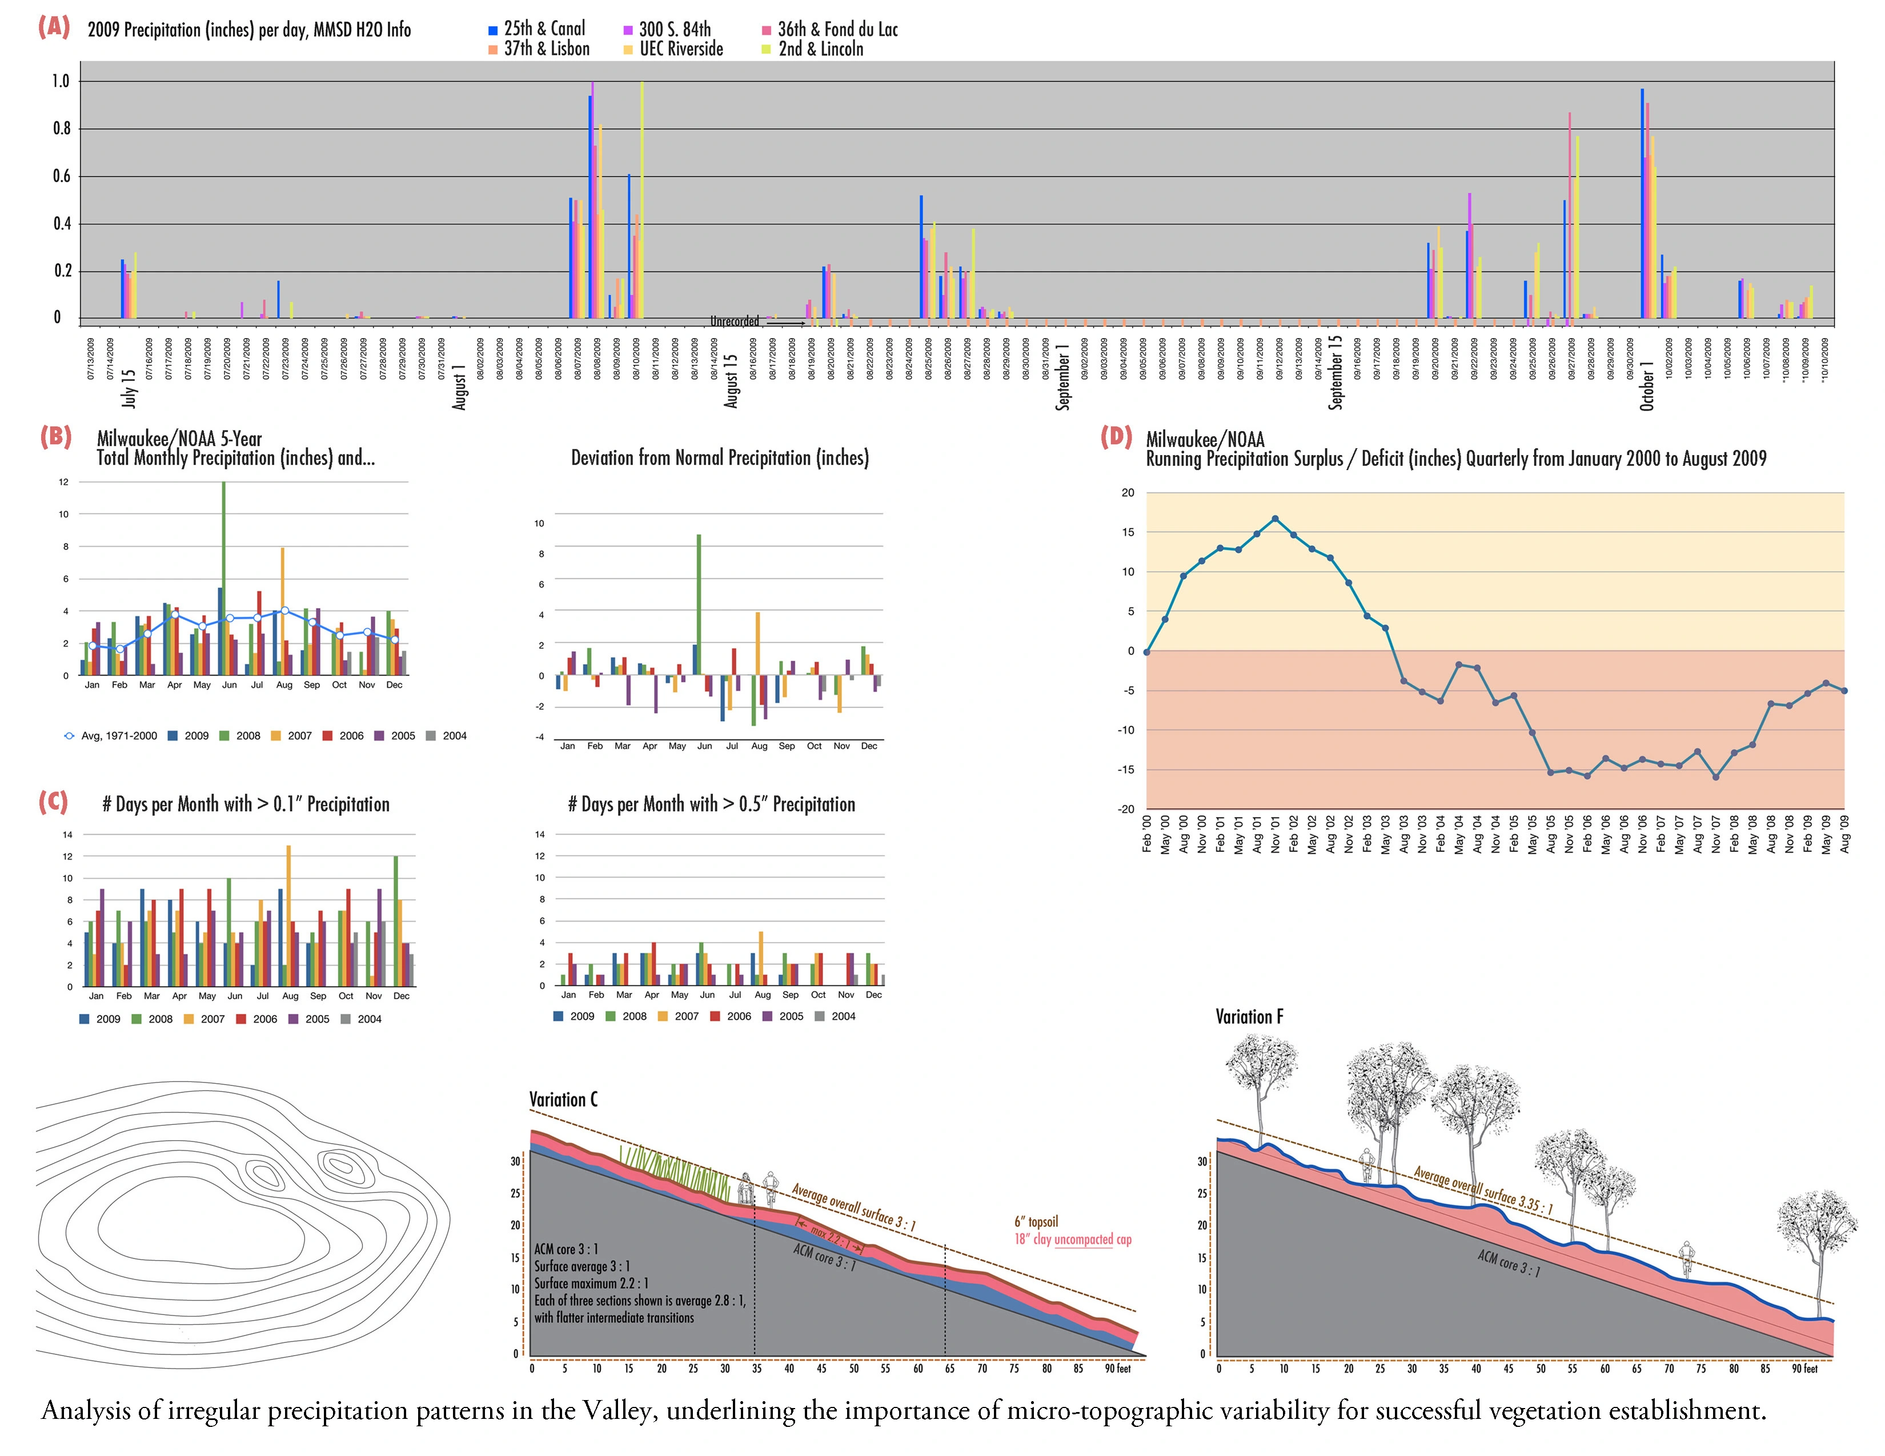Select the Avg, 1971-2000 legend marker
Viewport: 1885px width, 1456px height.
[69, 736]
